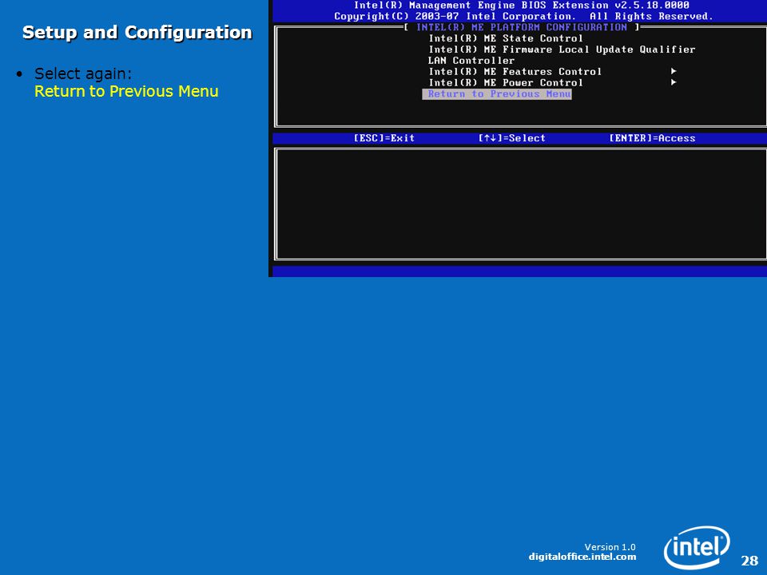This screenshot has width=767, height=575.
Task: Click the yellow Return to Previous Menu instruction
Action: (126, 91)
